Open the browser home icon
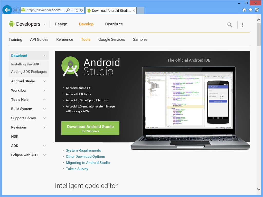The image size is (263, 197). 244,10
